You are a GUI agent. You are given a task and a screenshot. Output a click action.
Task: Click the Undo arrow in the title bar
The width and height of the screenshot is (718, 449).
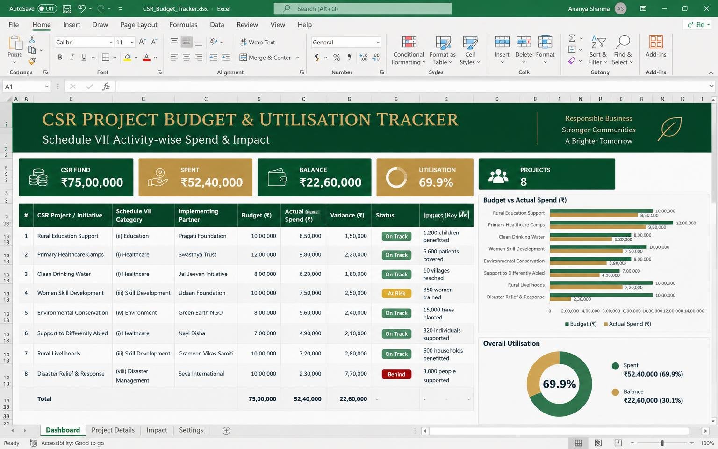(x=82, y=8)
